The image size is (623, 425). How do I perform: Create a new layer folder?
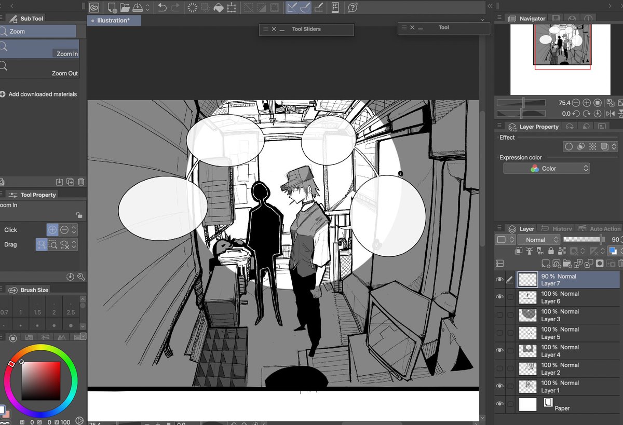(x=567, y=264)
